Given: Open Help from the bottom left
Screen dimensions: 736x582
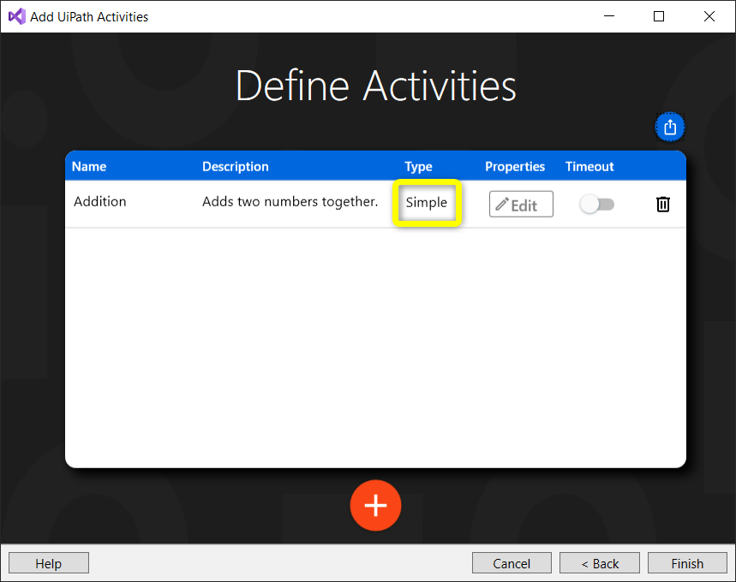Looking at the screenshot, I should (48, 562).
